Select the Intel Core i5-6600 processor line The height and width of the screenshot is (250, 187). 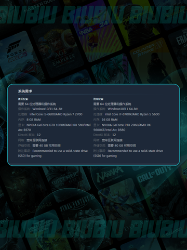point(50,114)
